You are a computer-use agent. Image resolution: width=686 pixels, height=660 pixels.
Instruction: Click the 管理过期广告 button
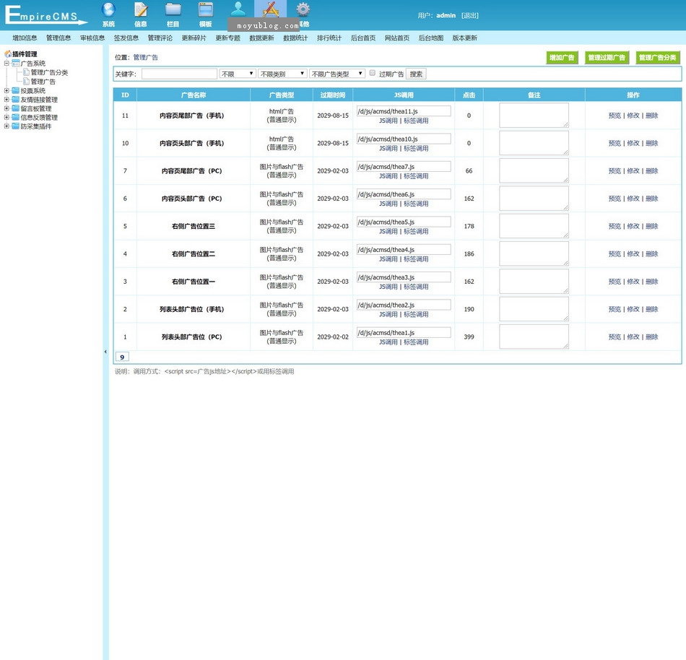[607, 57]
